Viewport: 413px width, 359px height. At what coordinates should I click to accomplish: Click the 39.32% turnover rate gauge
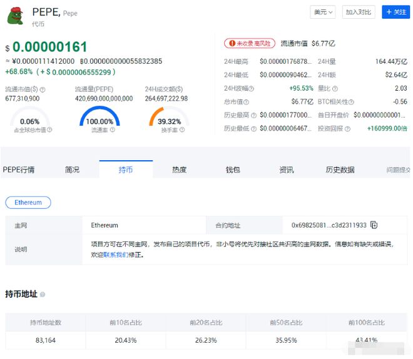169,116
